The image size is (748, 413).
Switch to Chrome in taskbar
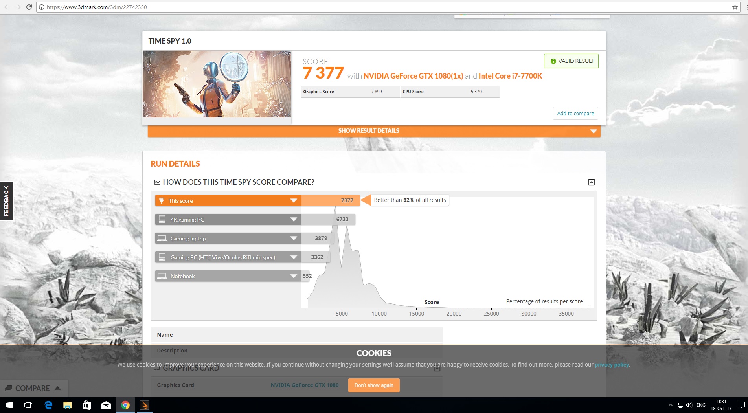125,405
